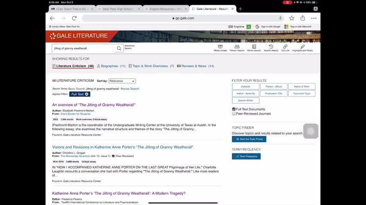
Task: Open the What's Inside icon
Action: [x=220, y=47]
